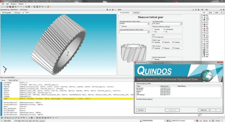The image size is (225, 122).
Task: Open the Refresh menu
Action: [21, 4]
